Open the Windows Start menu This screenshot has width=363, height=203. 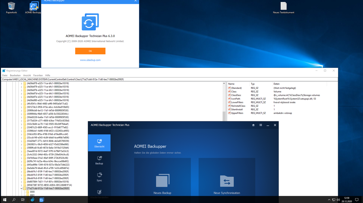(x=5, y=200)
